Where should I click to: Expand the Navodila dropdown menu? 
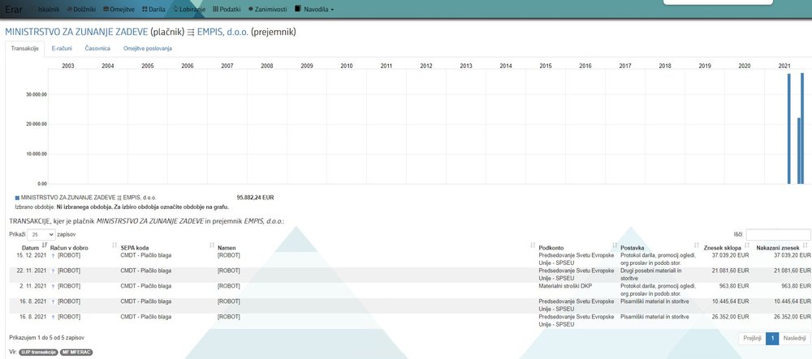[x=313, y=9]
